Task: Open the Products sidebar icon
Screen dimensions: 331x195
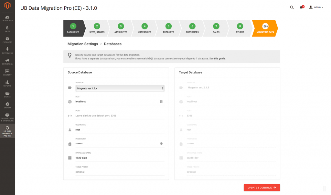Action: click(x=7, y=40)
